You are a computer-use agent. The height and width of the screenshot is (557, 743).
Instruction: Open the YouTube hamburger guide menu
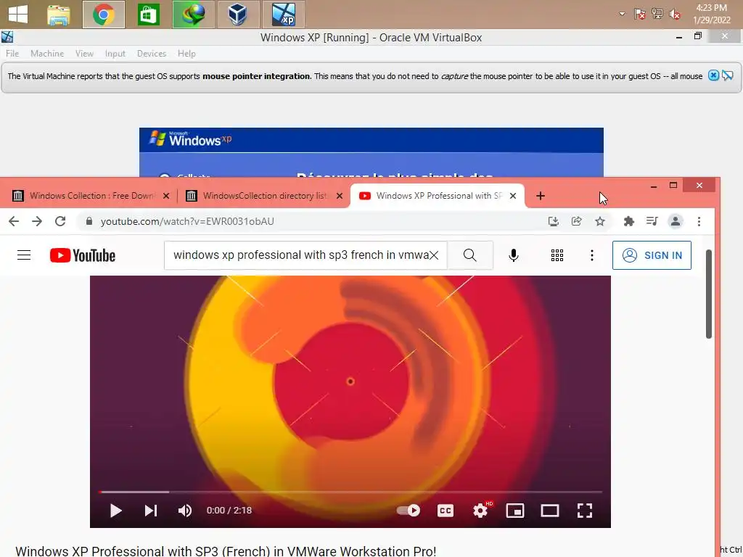24,255
